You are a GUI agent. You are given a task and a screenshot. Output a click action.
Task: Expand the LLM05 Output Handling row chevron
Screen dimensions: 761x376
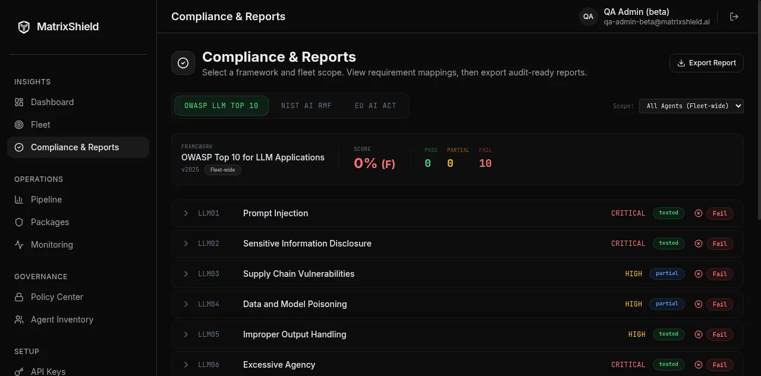tap(186, 334)
